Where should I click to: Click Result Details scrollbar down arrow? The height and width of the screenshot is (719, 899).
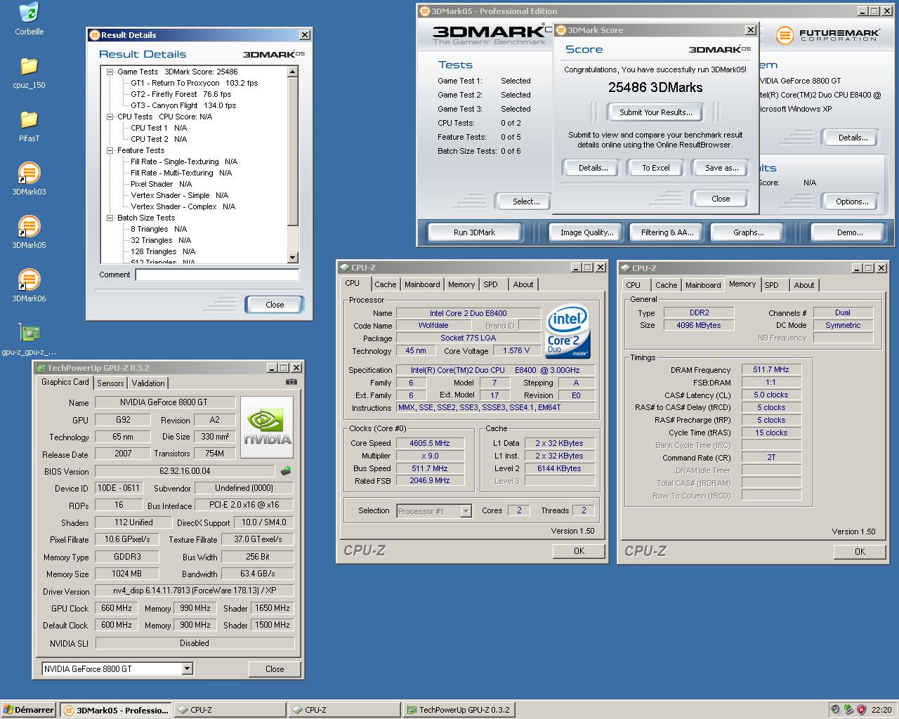point(293,258)
